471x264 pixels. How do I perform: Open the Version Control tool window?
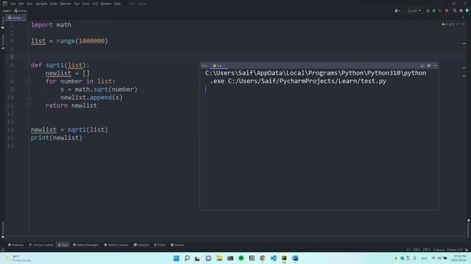click(41, 245)
